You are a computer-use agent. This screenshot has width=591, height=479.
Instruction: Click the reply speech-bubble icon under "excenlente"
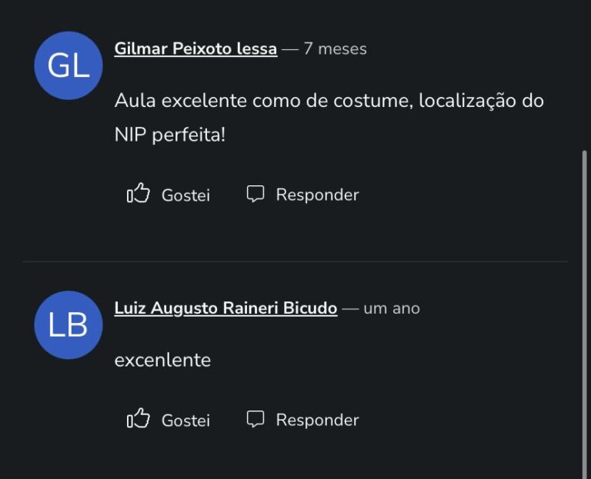click(x=255, y=419)
